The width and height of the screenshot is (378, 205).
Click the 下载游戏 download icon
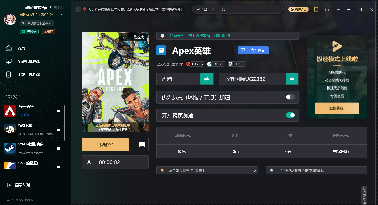coord(124,37)
